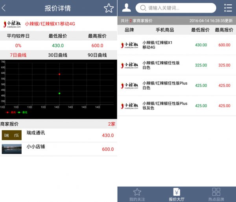This screenshot has width=236, height=202.
Task: Click 小小店铺 shop thumbnail image
Action: (x=12, y=149)
